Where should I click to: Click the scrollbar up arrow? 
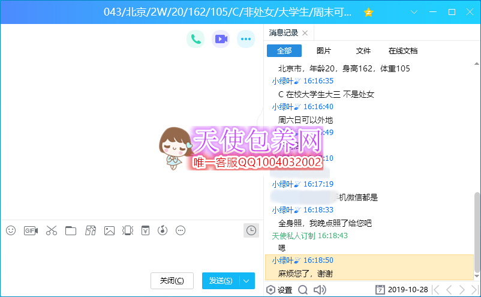click(x=477, y=64)
